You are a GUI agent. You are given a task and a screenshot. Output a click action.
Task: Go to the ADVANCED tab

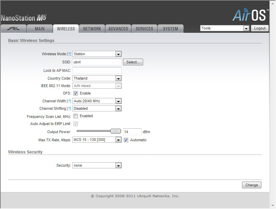(118, 29)
